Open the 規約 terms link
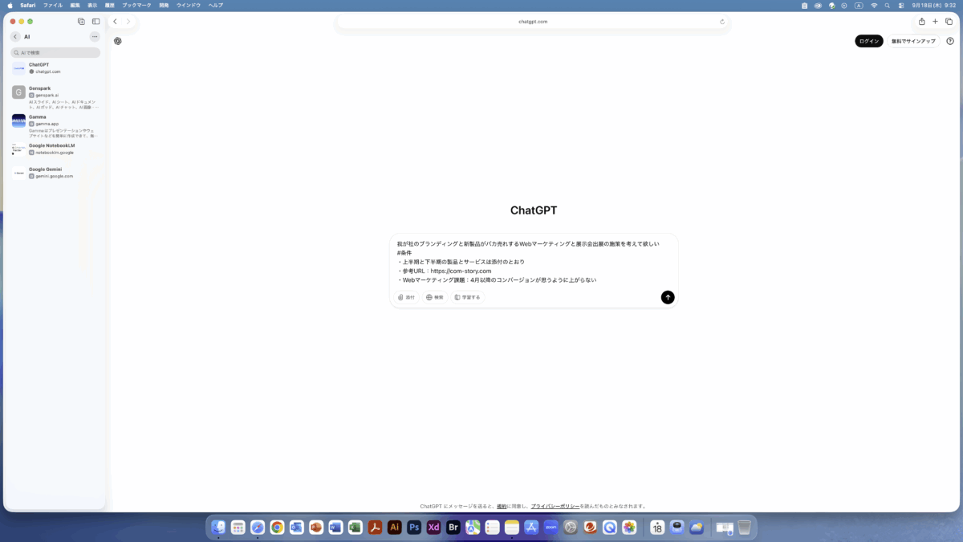The height and width of the screenshot is (542, 963). pyautogui.click(x=502, y=507)
